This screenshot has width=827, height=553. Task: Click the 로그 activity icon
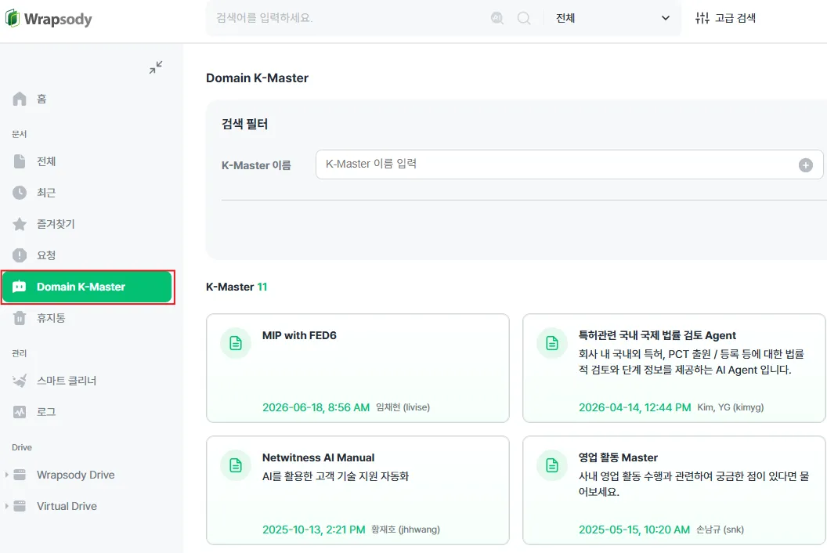[20, 411]
